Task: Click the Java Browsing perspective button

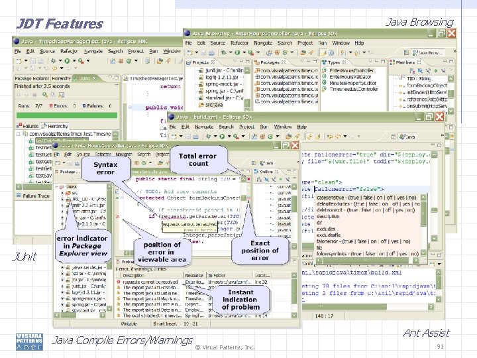Action: click(x=427, y=52)
